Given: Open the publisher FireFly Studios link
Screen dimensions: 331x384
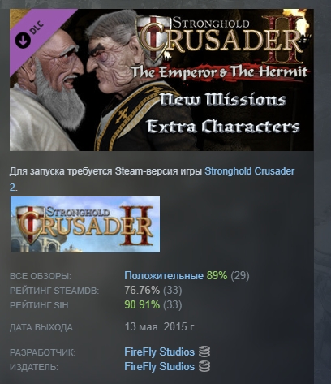Looking at the screenshot, I should click(x=159, y=367).
